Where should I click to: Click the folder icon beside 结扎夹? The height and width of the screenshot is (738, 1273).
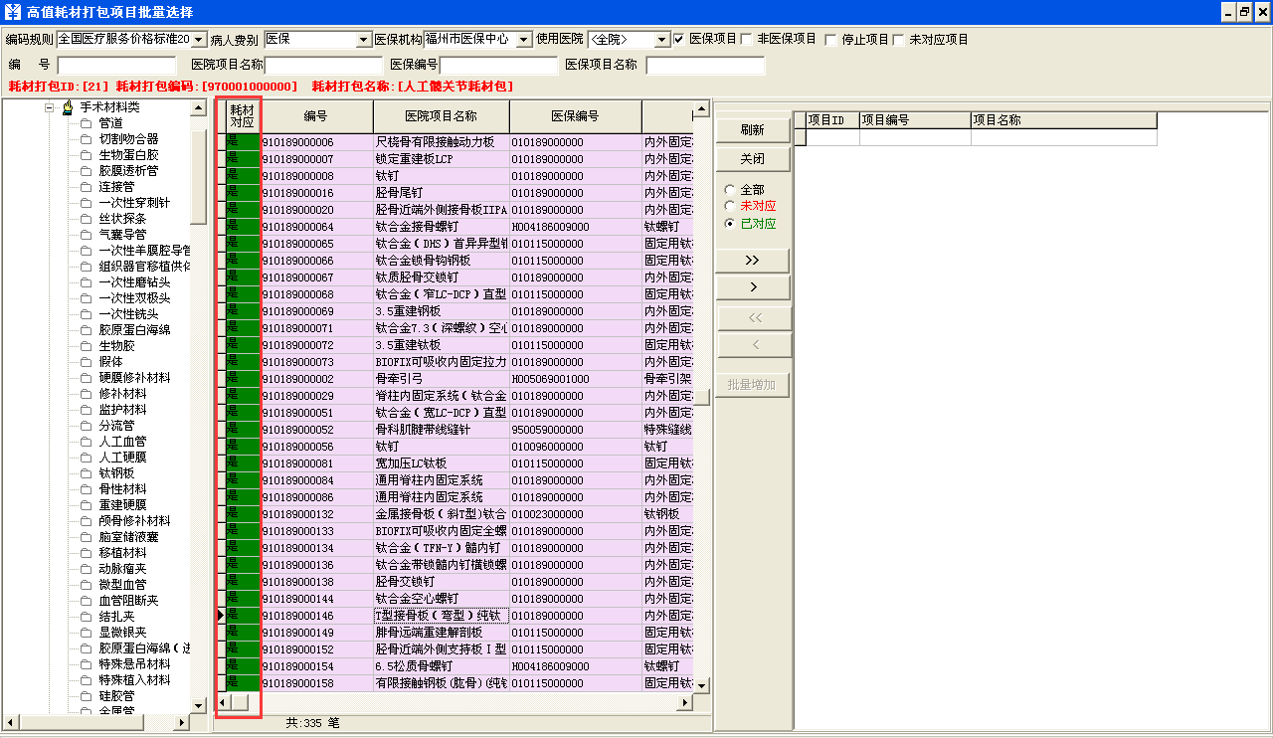tap(86, 617)
